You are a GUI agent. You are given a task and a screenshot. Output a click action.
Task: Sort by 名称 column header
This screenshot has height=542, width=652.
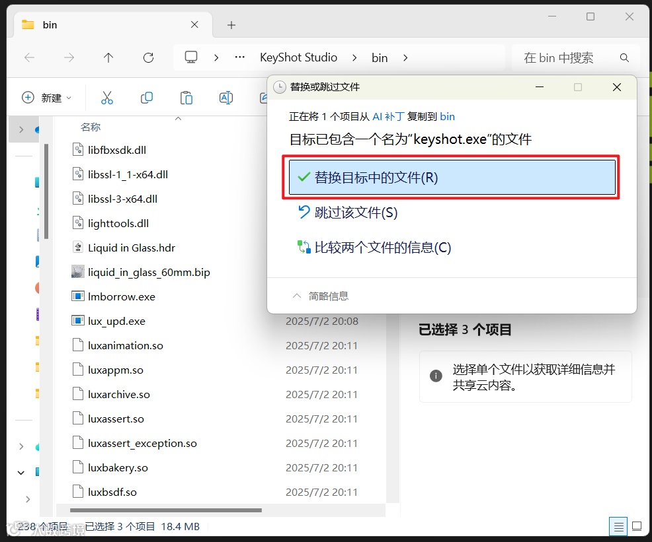90,127
